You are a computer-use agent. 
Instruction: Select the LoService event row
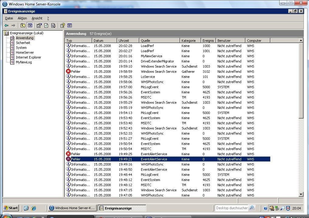tap(168, 77)
